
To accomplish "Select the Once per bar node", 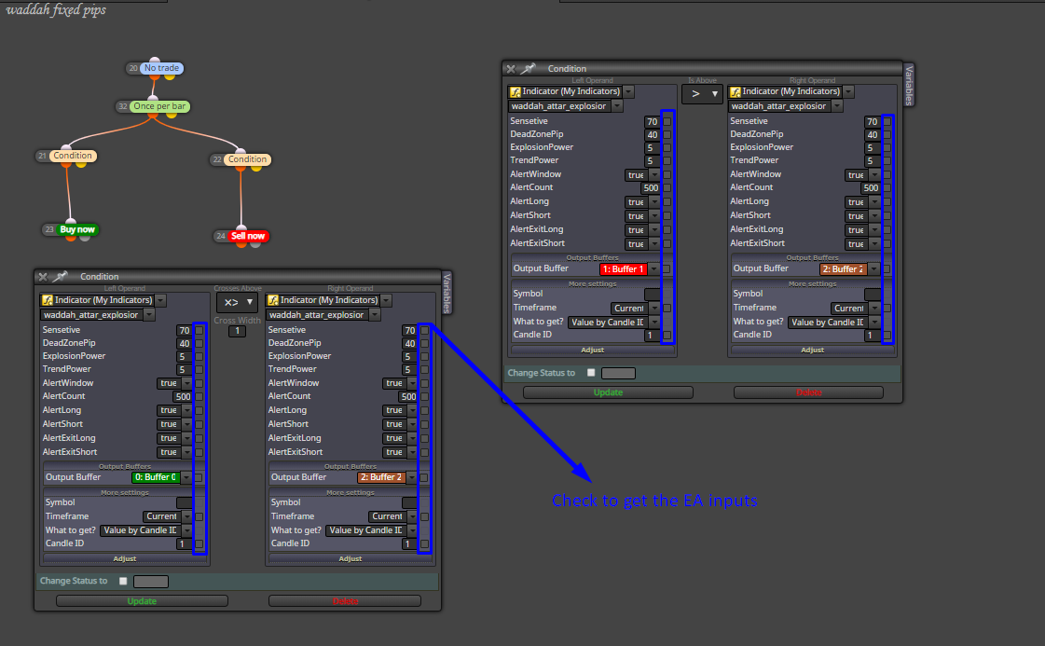I will point(159,106).
